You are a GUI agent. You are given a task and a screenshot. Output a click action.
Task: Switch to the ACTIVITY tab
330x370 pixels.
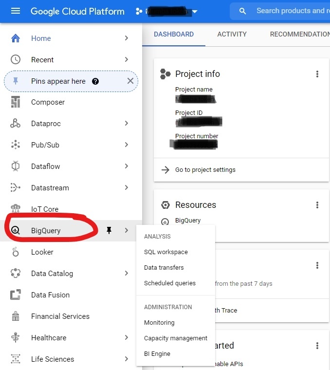click(x=232, y=35)
